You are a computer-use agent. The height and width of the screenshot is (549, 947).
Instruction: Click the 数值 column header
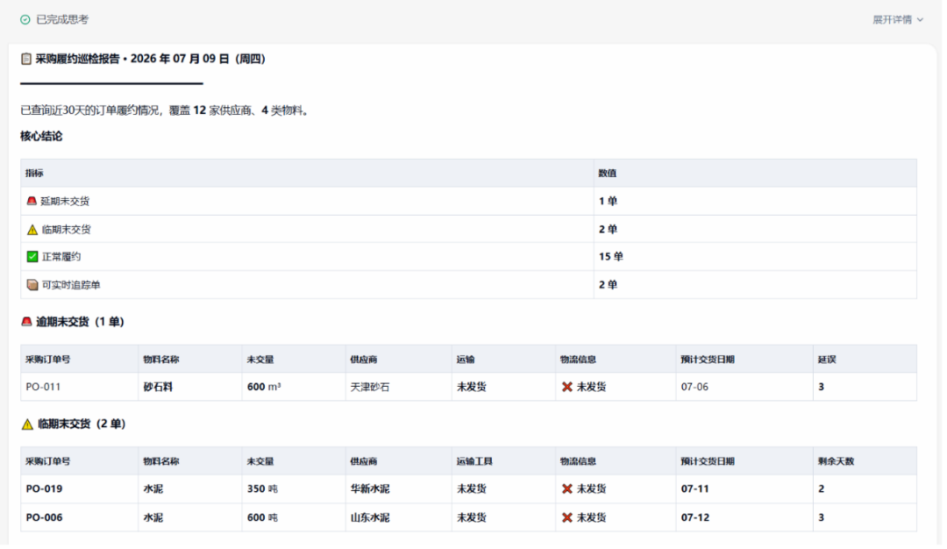click(608, 174)
